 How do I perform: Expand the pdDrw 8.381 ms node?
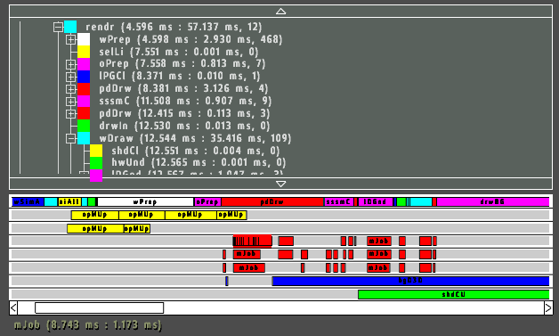[71, 89]
